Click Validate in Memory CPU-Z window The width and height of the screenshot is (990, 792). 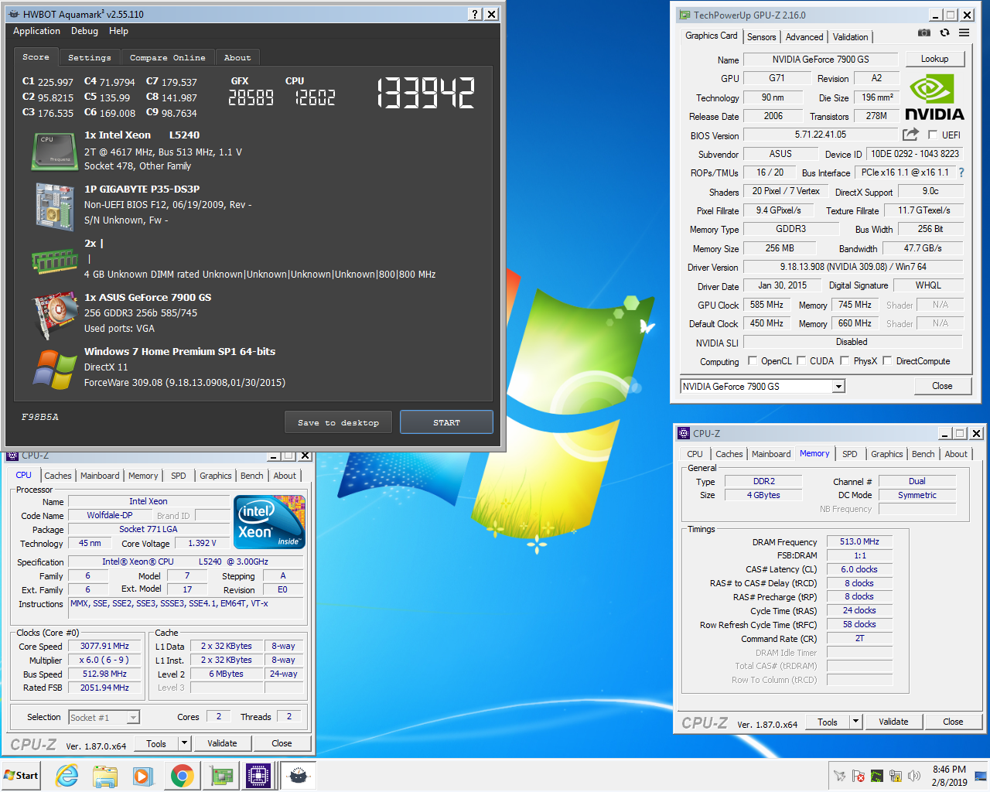(x=893, y=722)
